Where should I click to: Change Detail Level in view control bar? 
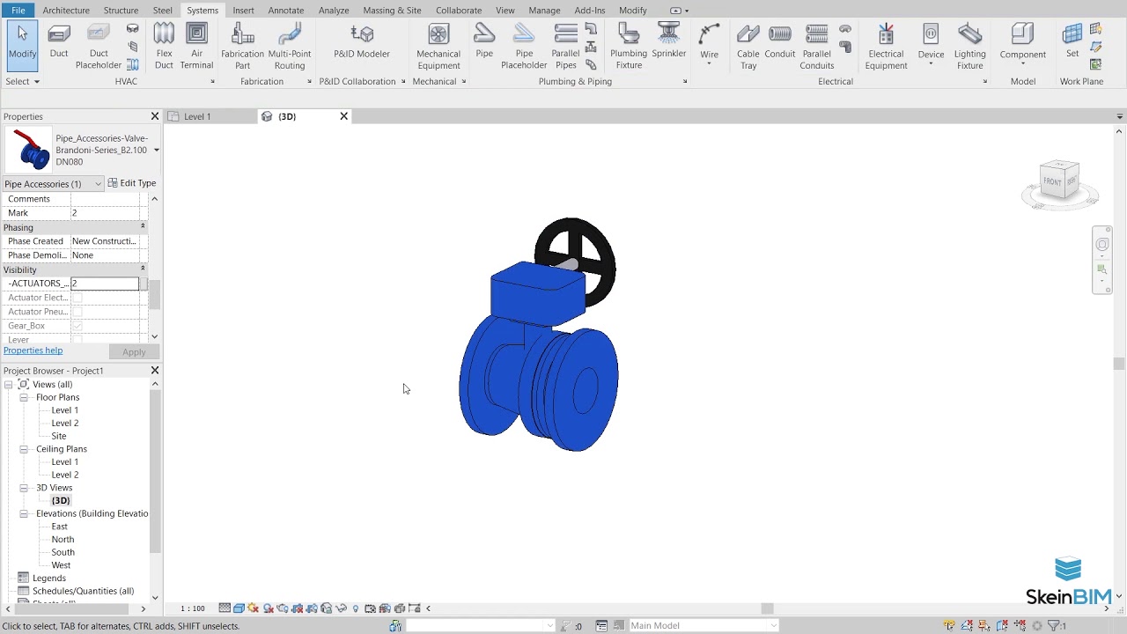225,608
